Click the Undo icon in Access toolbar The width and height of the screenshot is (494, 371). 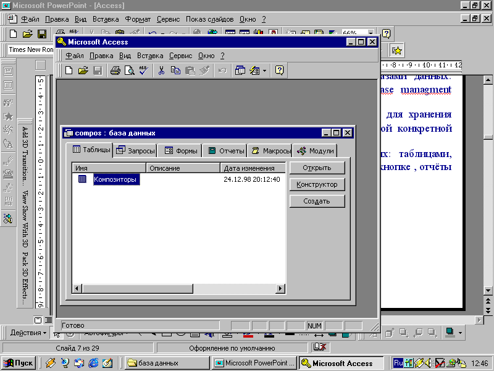(x=222, y=70)
